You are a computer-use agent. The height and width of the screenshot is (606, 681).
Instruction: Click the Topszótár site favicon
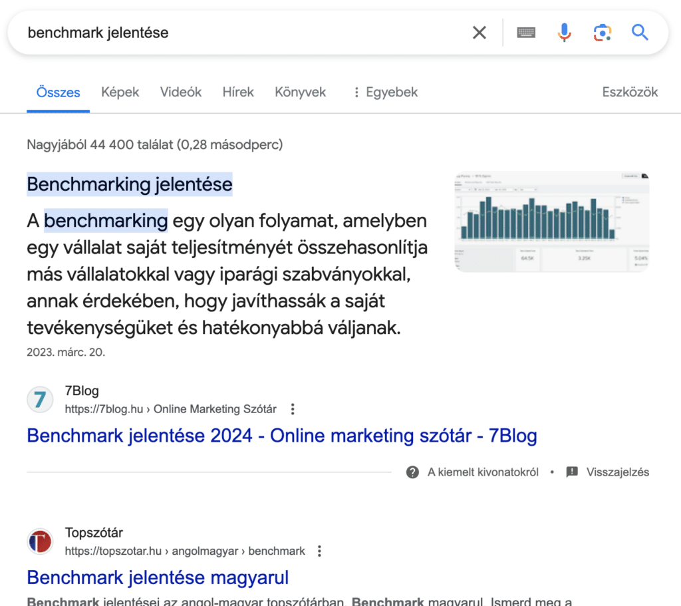point(40,541)
